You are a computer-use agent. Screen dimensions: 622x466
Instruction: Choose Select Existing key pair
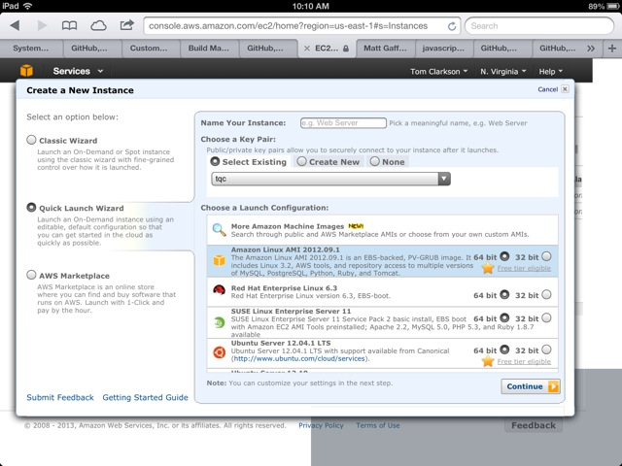[215, 161]
